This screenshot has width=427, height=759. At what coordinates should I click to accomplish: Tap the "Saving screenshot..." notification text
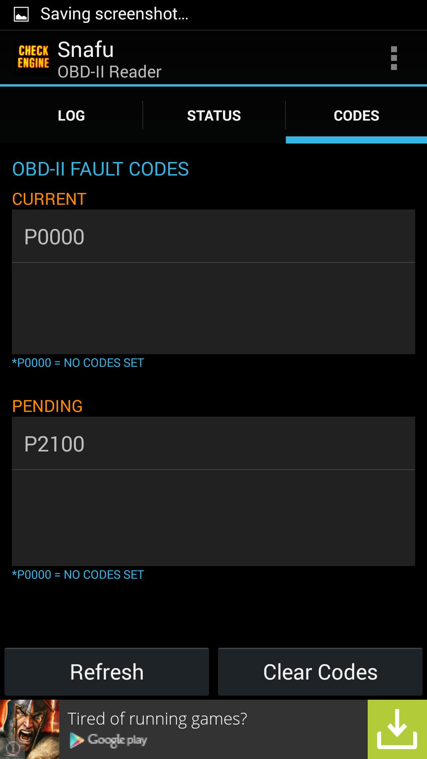tap(114, 14)
